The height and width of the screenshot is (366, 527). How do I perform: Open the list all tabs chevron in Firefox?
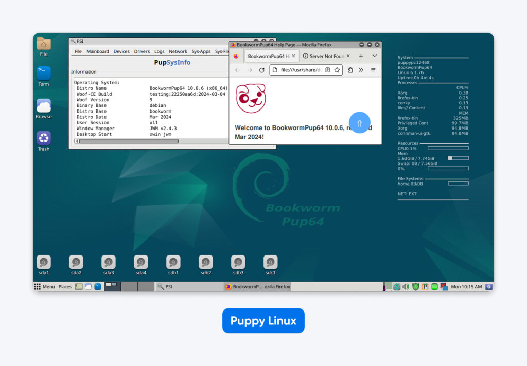(374, 56)
